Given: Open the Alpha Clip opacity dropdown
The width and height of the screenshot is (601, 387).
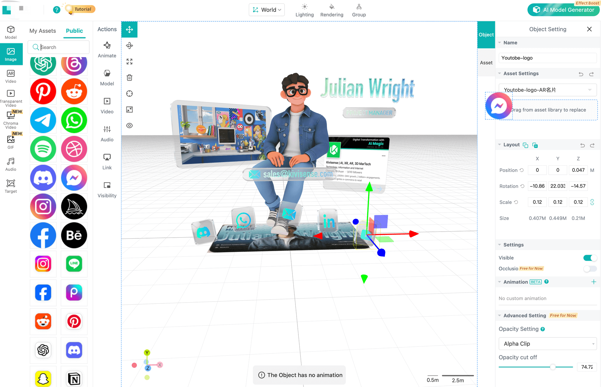Looking at the screenshot, I should 547,344.
